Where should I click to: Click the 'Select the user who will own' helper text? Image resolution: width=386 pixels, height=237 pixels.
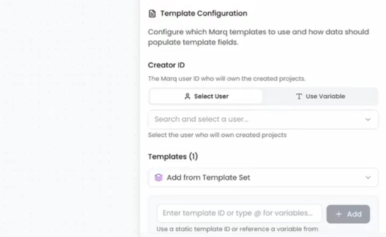tap(217, 135)
